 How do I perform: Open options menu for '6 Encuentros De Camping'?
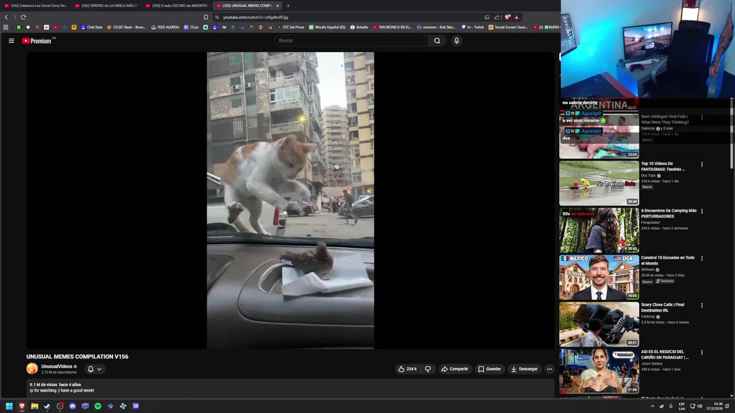point(702,212)
